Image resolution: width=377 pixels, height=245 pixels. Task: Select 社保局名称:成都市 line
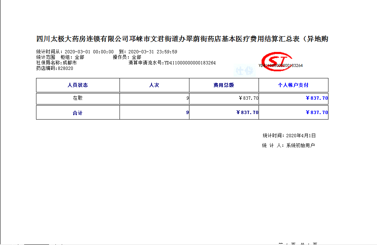pos(57,63)
